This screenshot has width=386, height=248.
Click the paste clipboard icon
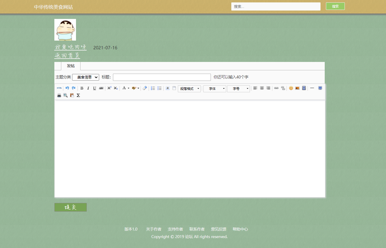click(72, 95)
